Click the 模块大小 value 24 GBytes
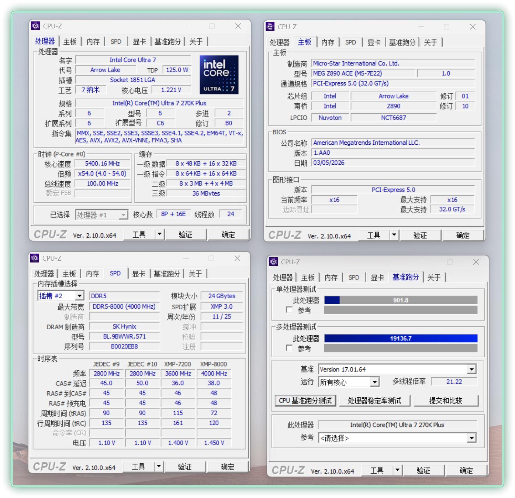 (222, 296)
